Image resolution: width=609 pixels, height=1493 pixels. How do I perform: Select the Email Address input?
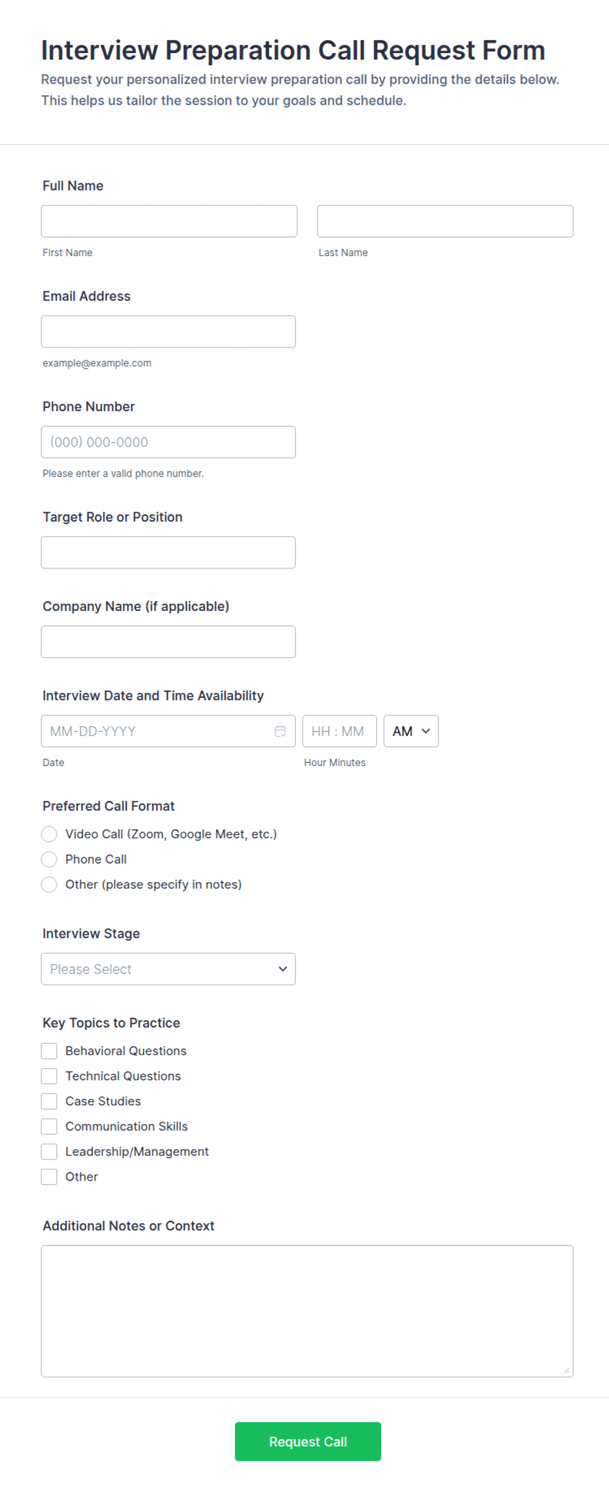pos(168,331)
